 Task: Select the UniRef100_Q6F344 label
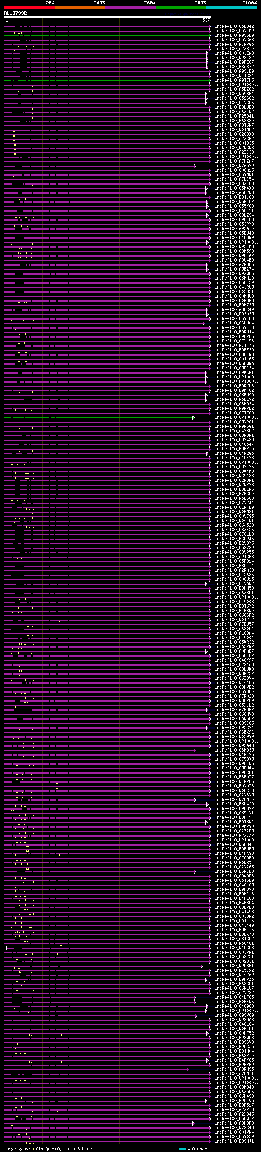(234, 845)
